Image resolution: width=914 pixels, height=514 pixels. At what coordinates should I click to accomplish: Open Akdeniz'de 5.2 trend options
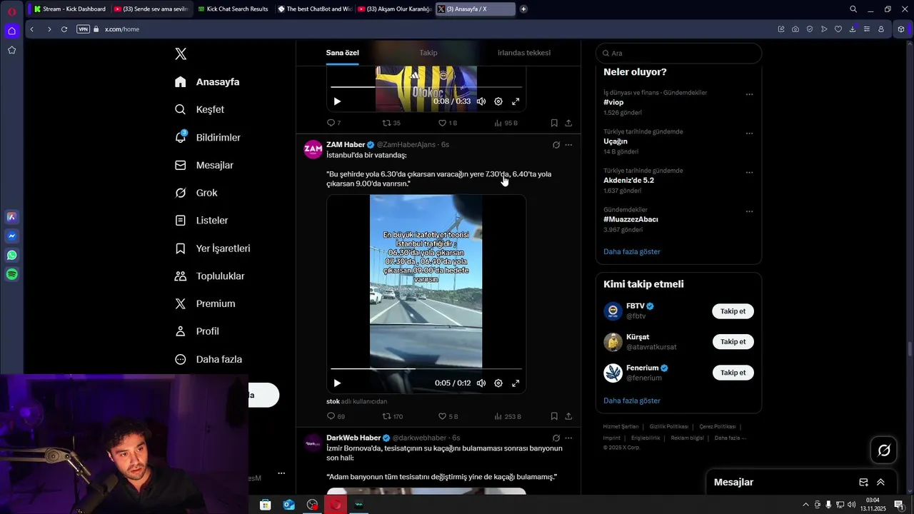pos(749,173)
